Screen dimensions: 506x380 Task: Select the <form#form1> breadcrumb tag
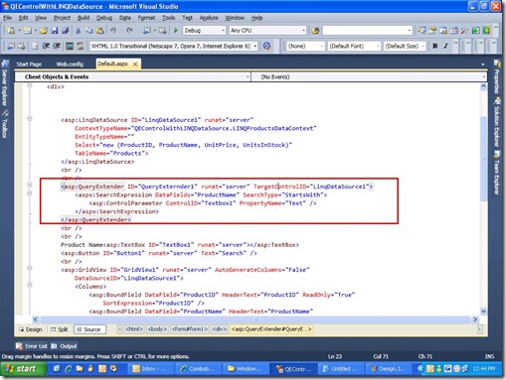(x=190, y=329)
